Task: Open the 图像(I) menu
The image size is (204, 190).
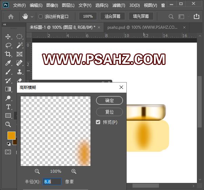Action: tap(52, 5)
